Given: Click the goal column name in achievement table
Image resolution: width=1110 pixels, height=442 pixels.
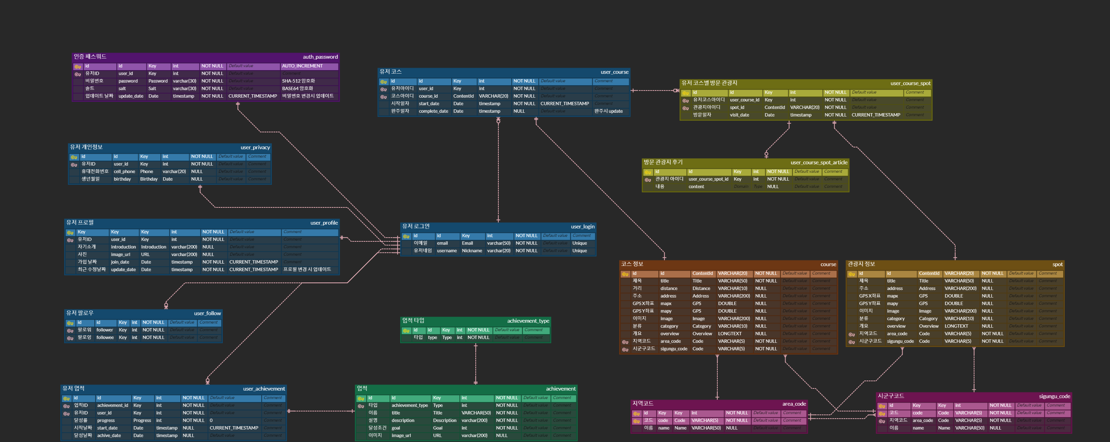Looking at the screenshot, I should click(396, 428).
